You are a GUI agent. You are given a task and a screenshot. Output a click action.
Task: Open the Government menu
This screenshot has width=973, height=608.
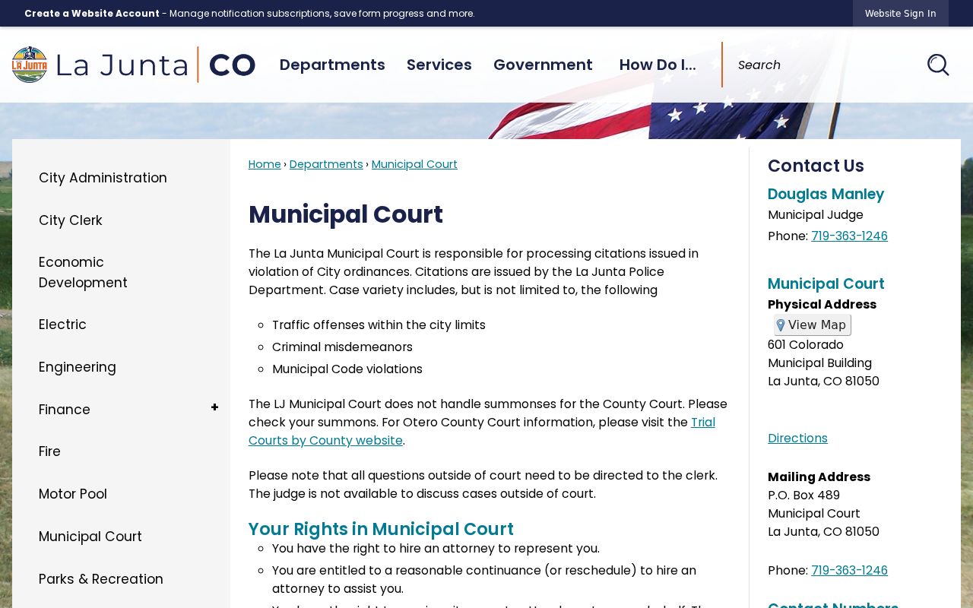[x=543, y=65]
